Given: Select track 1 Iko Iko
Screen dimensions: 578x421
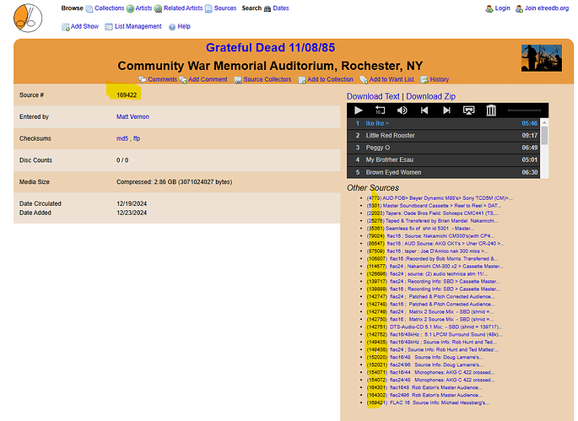Looking at the screenshot, I should pyautogui.click(x=444, y=123).
